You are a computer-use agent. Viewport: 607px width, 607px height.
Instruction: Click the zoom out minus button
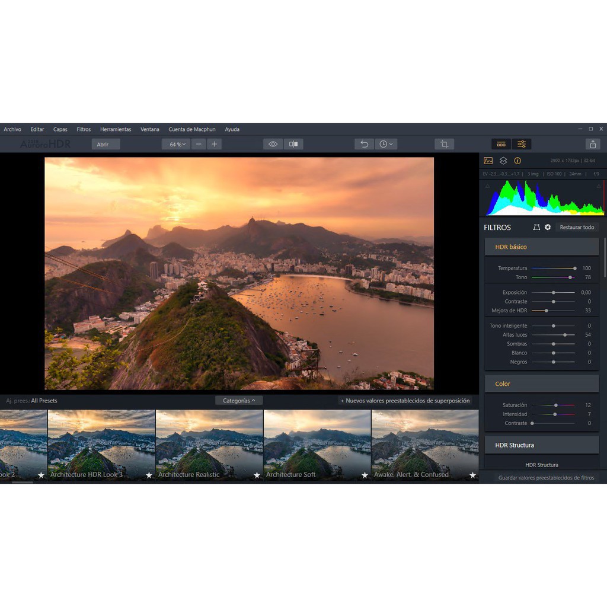(199, 144)
